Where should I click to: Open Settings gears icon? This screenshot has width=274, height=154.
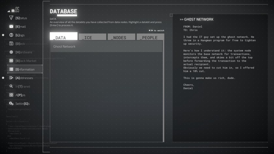[x=11, y=104]
